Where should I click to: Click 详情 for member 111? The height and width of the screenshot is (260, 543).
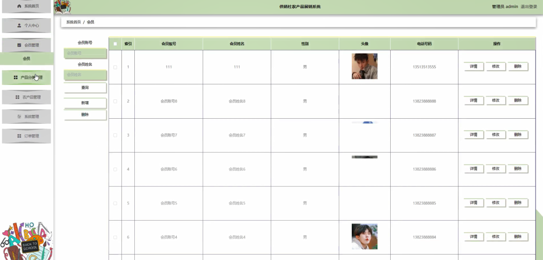474,66
